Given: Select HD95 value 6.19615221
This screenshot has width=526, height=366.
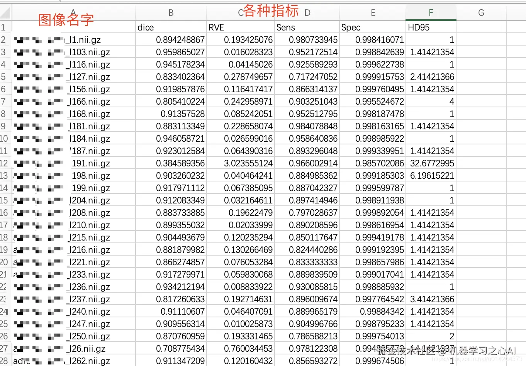Looking at the screenshot, I should (431, 176).
